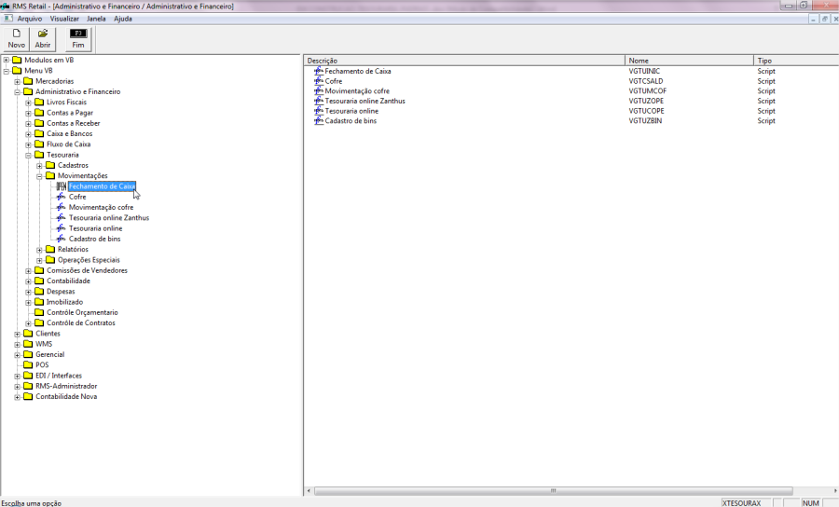The image size is (839, 507).
Task: Click the Clientes folder icon
Action: [28, 334]
